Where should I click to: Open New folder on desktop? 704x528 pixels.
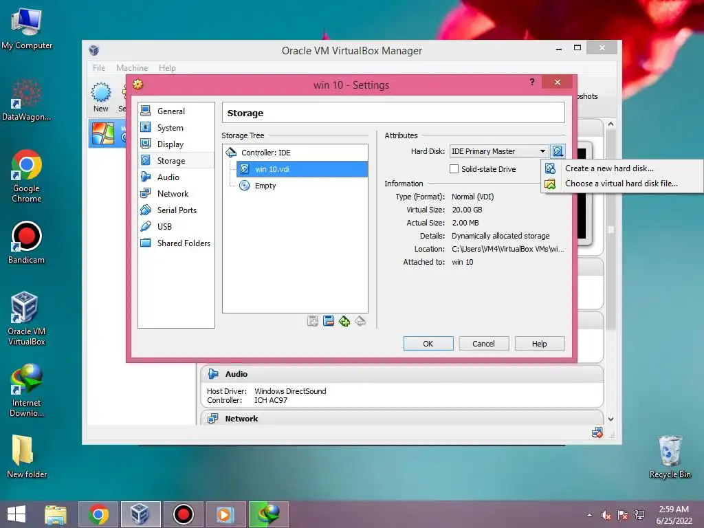coord(27,456)
